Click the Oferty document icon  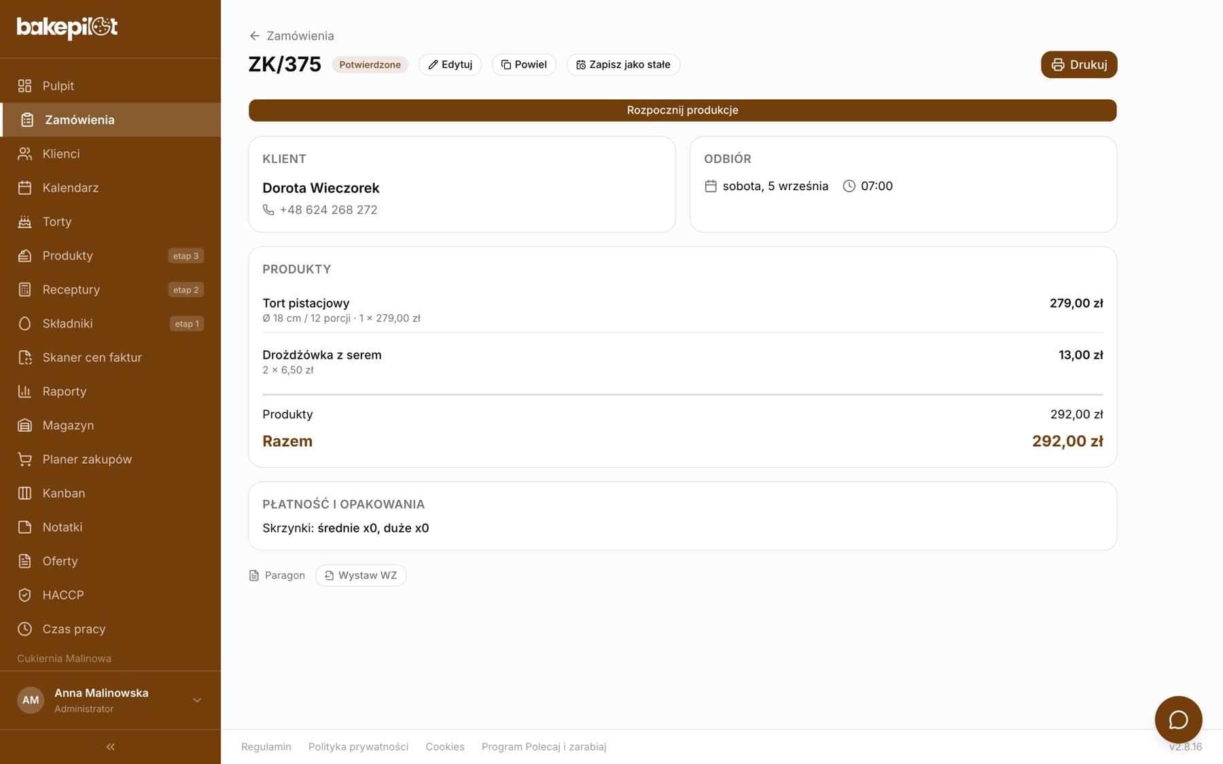pos(24,561)
